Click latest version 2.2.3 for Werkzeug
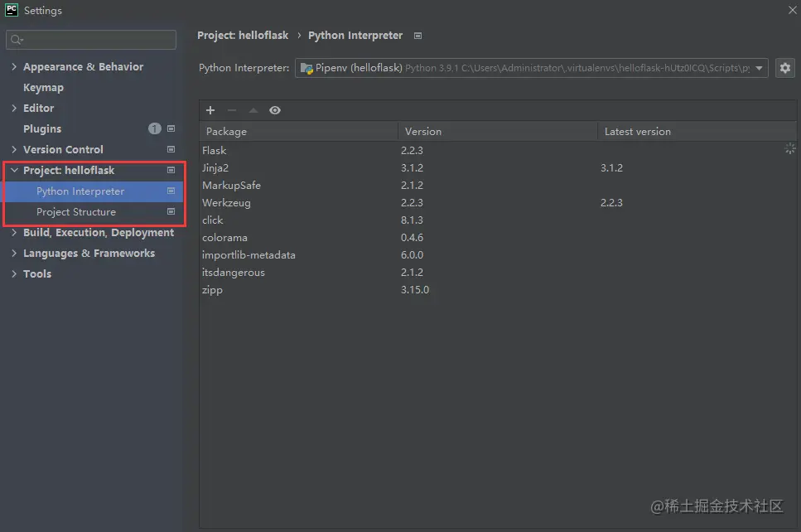This screenshot has width=801, height=532. pyautogui.click(x=611, y=202)
